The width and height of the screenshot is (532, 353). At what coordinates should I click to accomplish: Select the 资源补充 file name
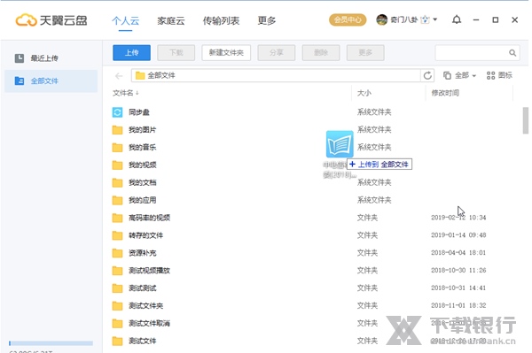tap(142, 253)
